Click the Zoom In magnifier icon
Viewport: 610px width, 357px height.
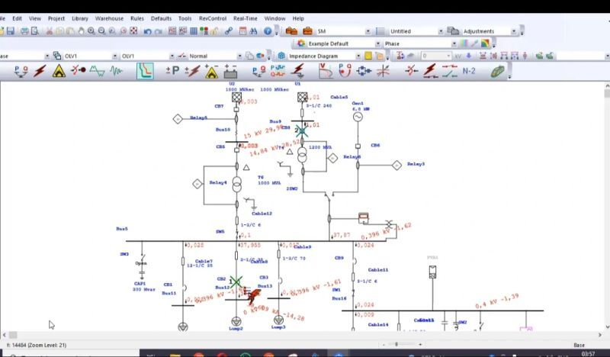pyautogui.click(x=91, y=31)
